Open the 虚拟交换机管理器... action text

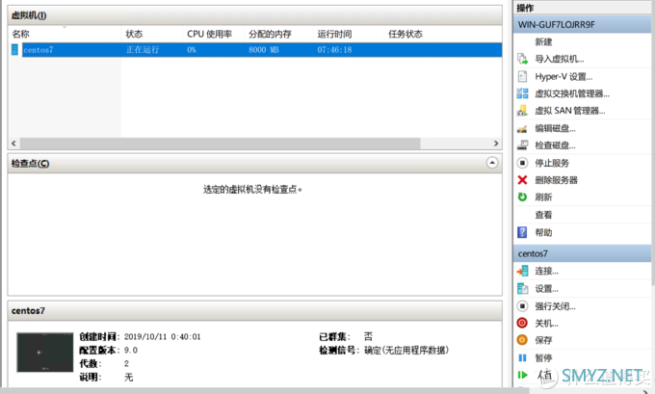tap(572, 93)
